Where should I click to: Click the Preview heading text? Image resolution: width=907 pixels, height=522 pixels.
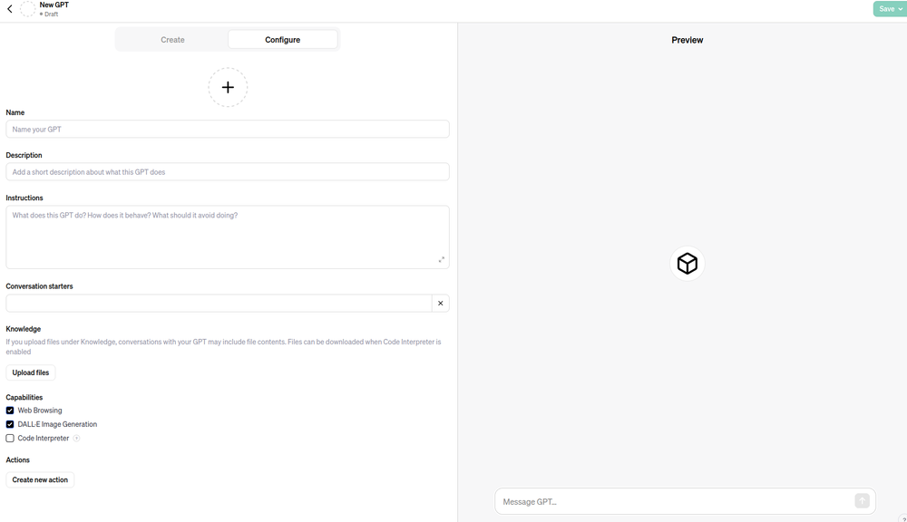click(x=688, y=40)
